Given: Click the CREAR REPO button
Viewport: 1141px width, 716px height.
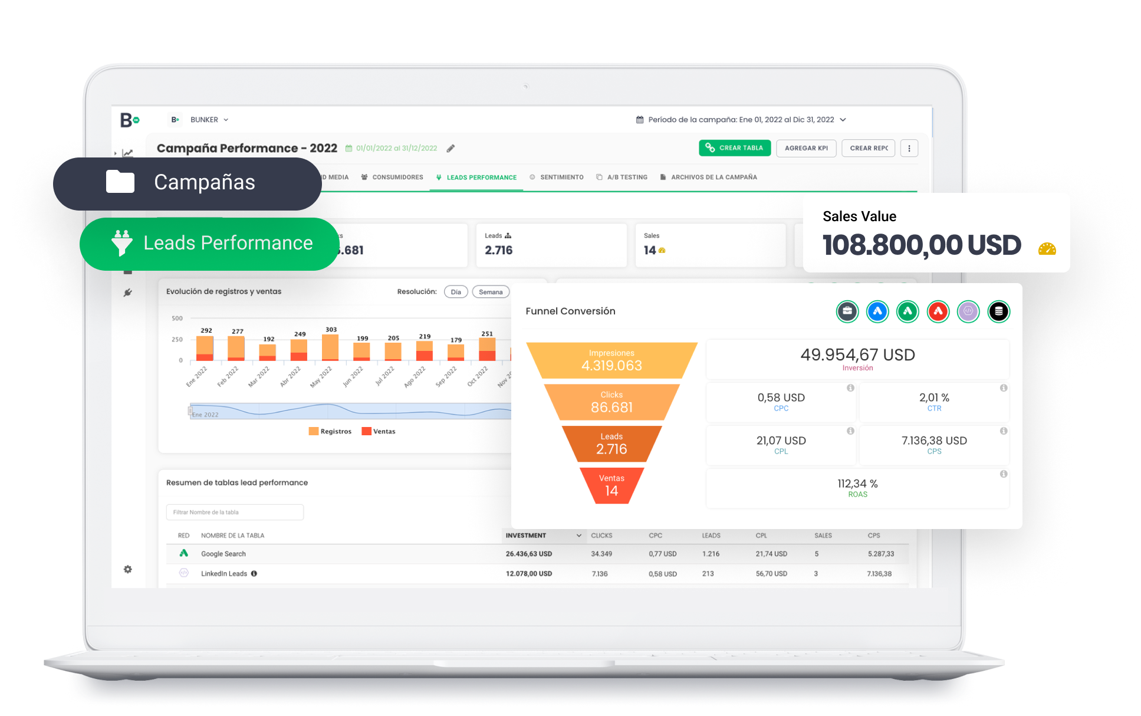Looking at the screenshot, I should 864,149.
